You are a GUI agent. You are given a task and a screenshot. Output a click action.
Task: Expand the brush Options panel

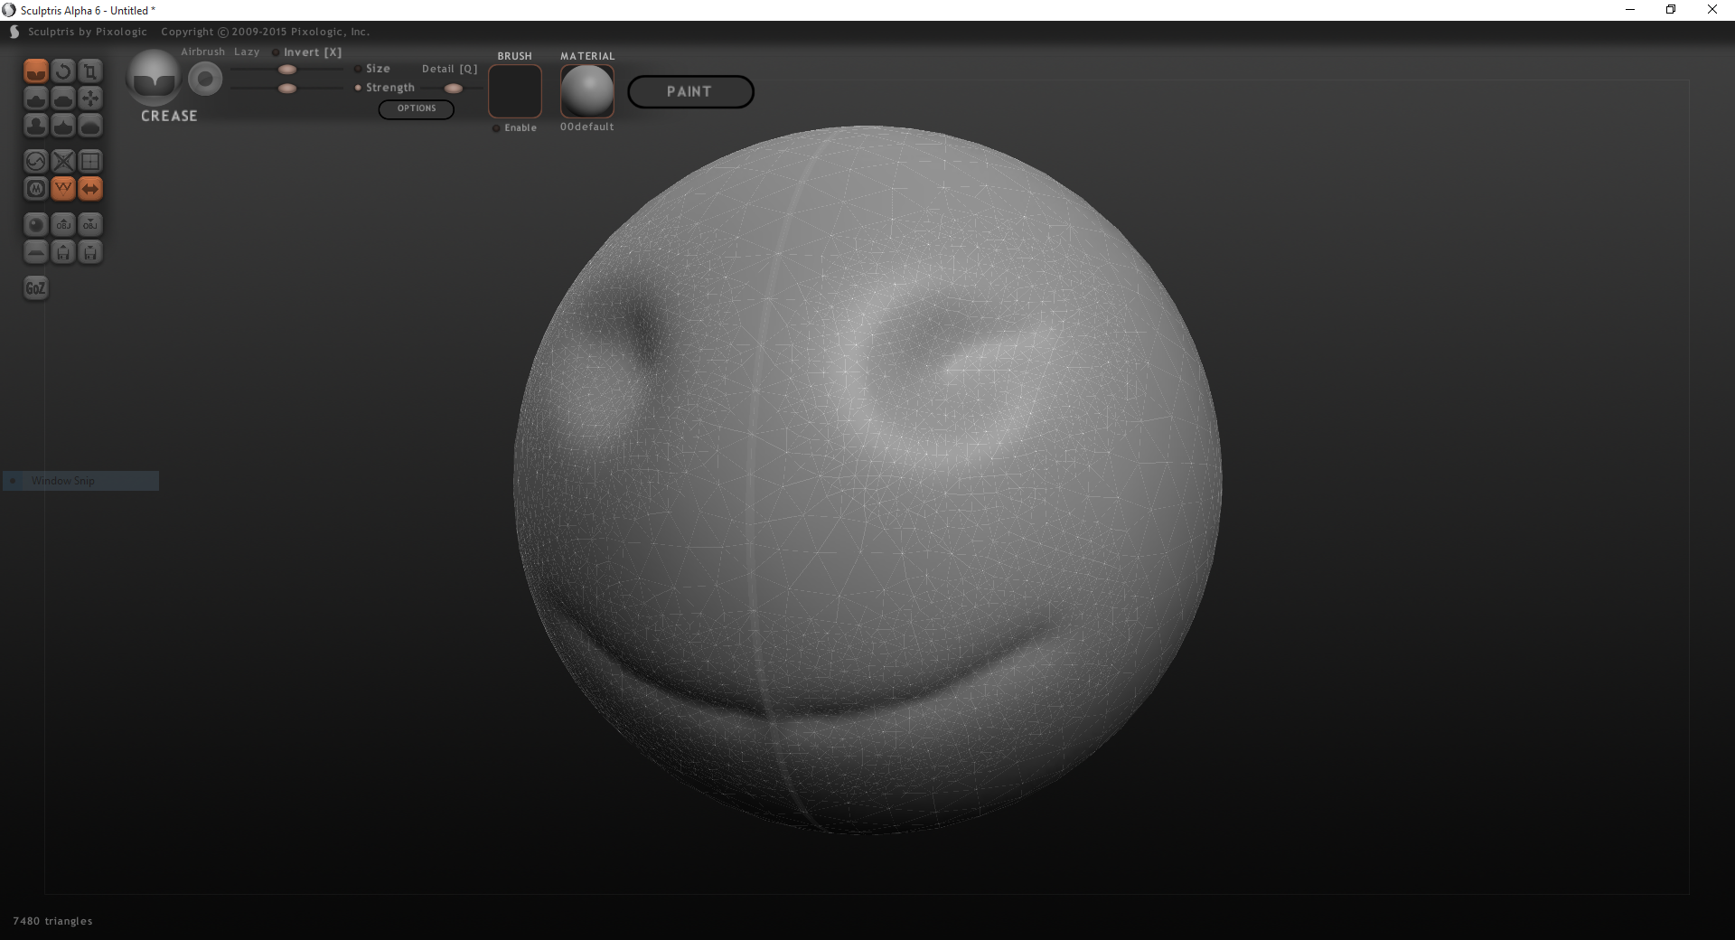coord(417,108)
